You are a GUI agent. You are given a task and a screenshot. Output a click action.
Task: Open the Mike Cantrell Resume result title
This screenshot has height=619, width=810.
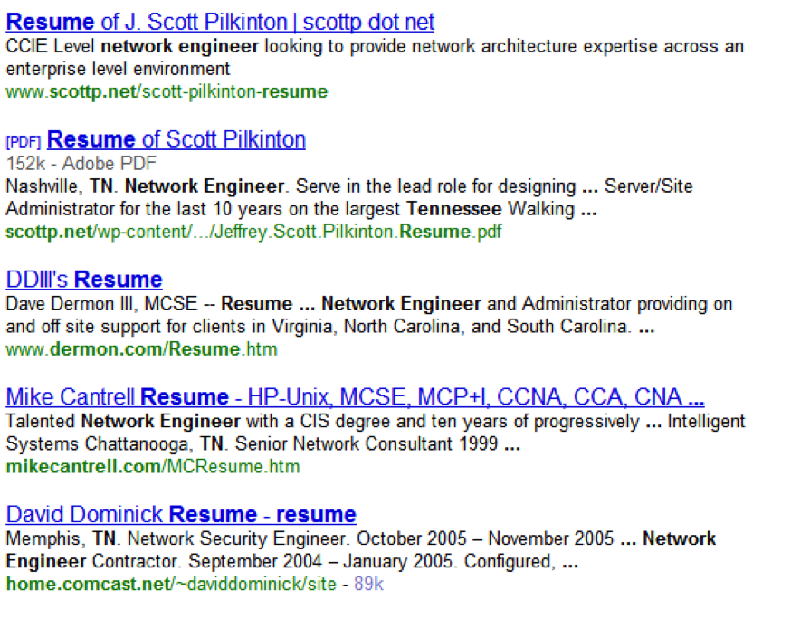click(x=355, y=396)
